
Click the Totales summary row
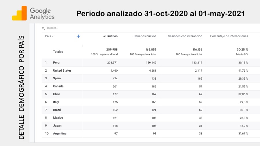coord(58,52)
